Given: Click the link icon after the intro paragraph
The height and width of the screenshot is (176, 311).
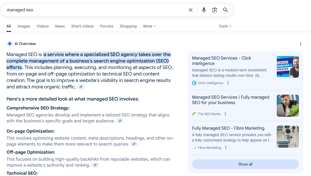Looking at the screenshot, I should pos(81,87).
